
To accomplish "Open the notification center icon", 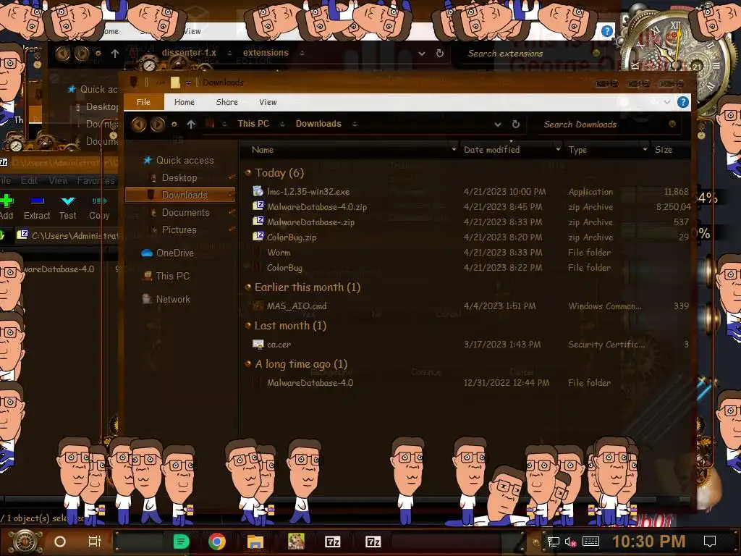I will 710,542.
